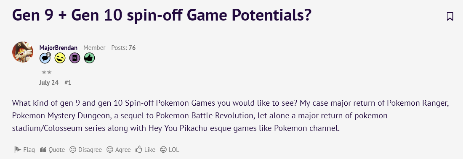Visit the MajorBrendan username profile link
Viewport: 463px width, 159px height.
pyautogui.click(x=58, y=48)
